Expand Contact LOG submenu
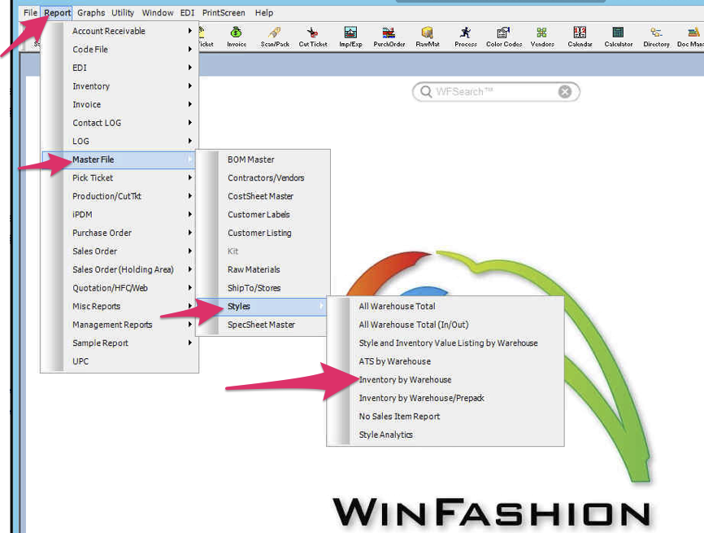The height and width of the screenshot is (533, 704). (120, 123)
